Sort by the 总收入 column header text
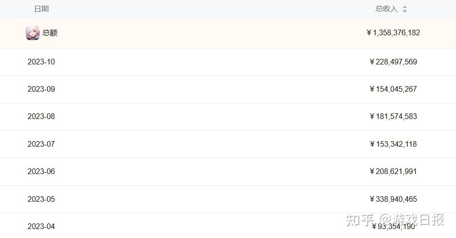Image resolution: width=456 pixels, height=238 pixels. [x=386, y=9]
